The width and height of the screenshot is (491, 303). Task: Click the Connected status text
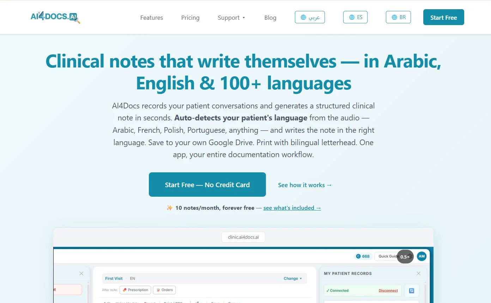(337, 291)
